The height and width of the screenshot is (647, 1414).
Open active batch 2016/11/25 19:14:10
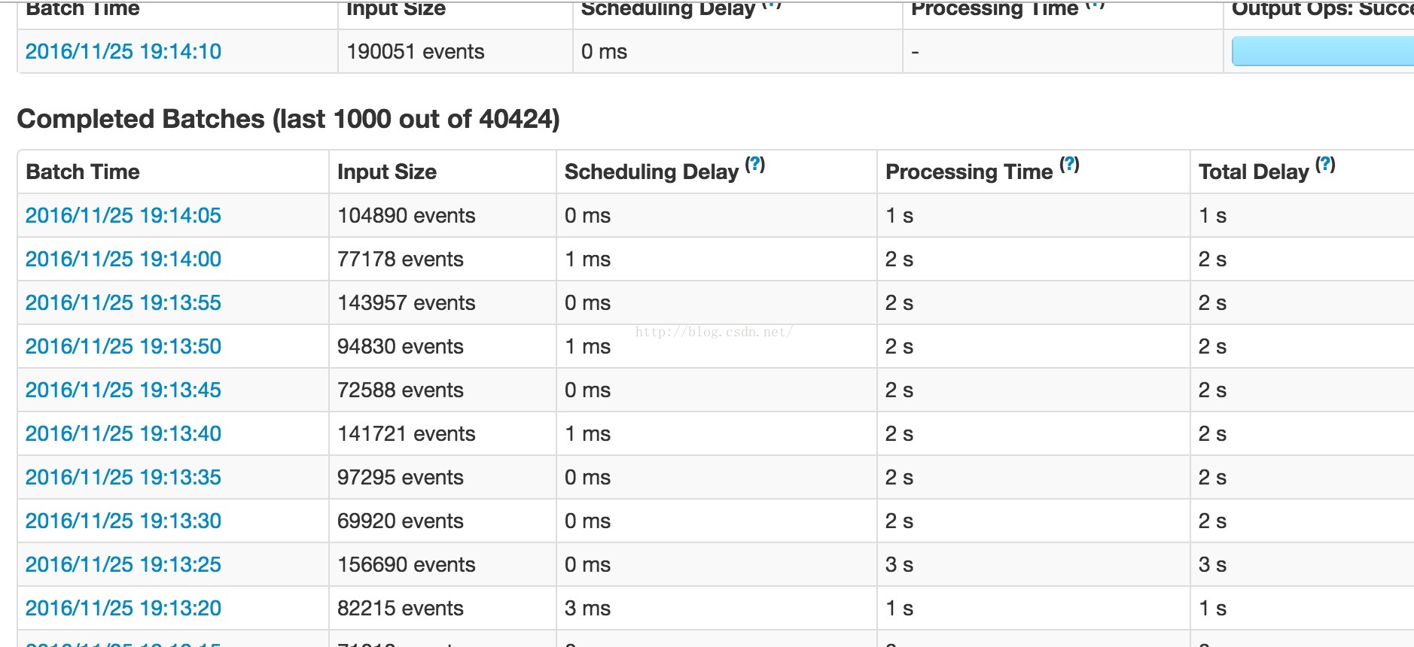pos(123,51)
